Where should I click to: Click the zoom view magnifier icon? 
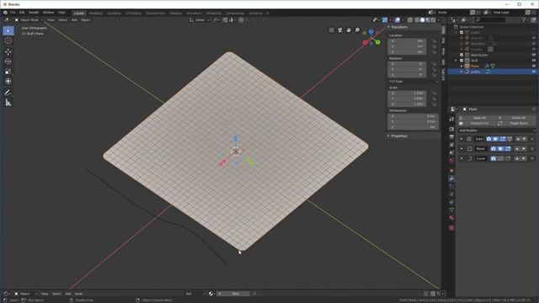coord(357,30)
